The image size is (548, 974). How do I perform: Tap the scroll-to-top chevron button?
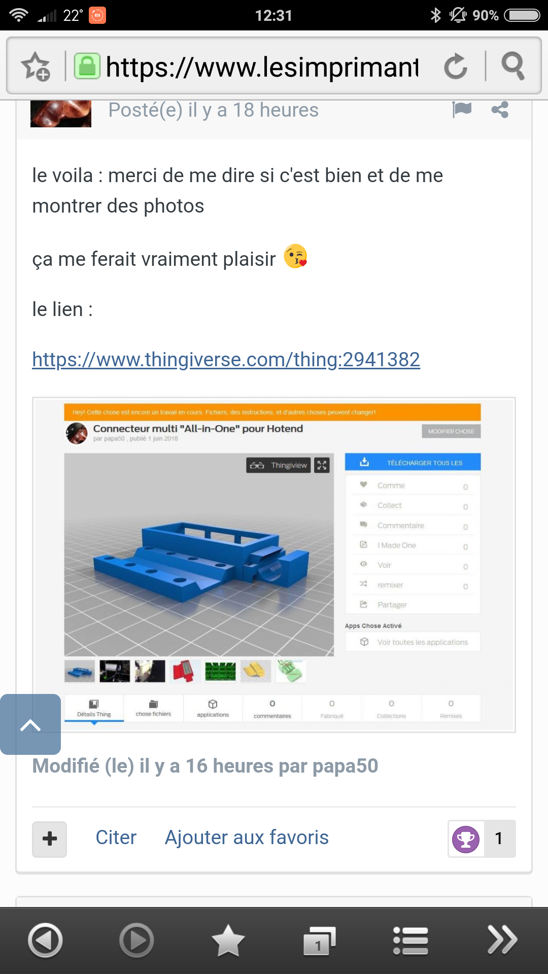30,724
